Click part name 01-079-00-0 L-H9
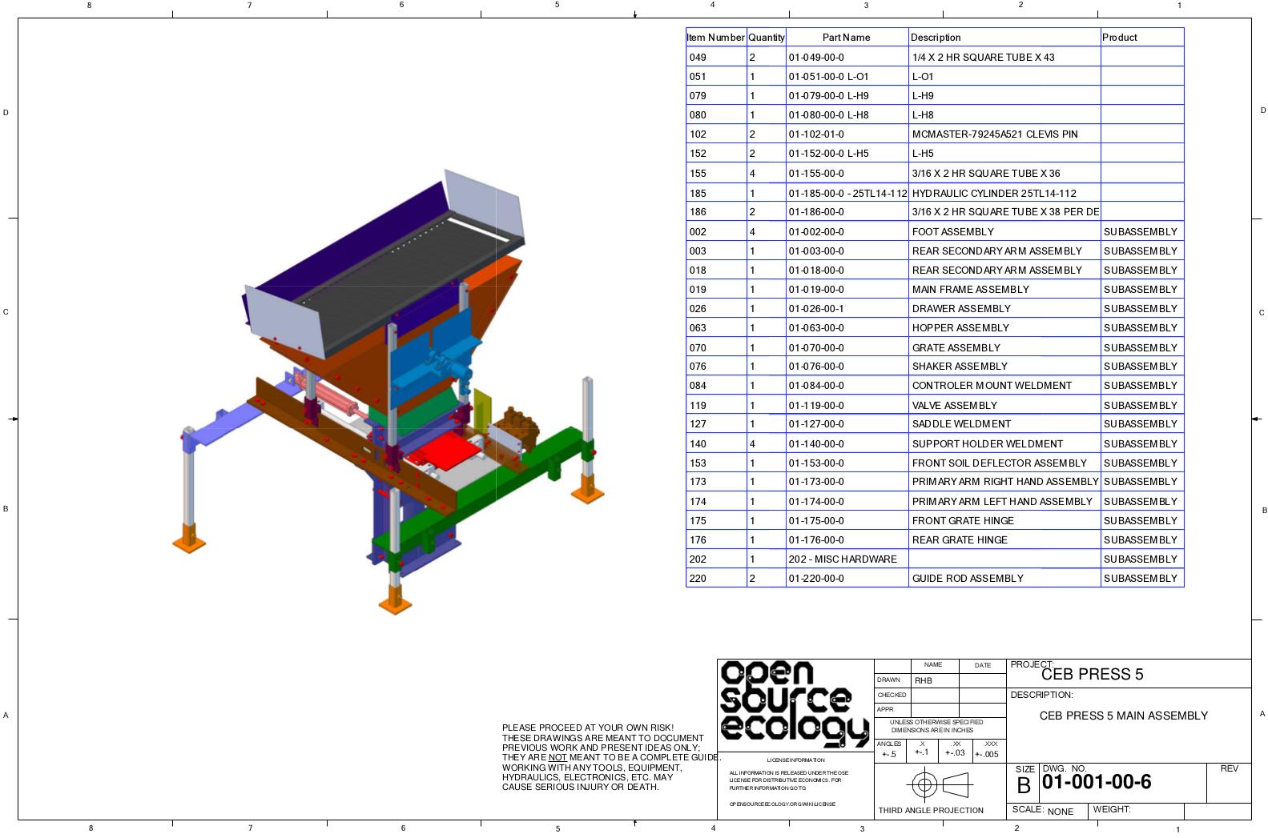The height and width of the screenshot is (838, 1268). pyautogui.click(x=828, y=96)
